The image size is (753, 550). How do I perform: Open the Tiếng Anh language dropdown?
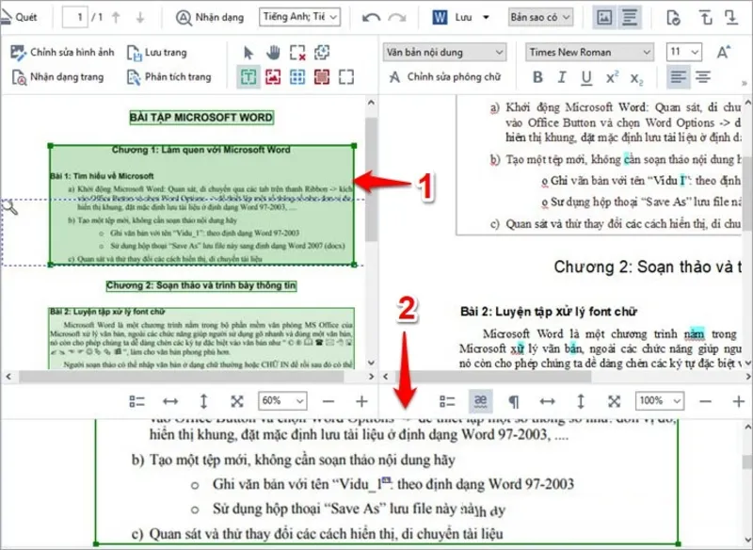coord(299,17)
